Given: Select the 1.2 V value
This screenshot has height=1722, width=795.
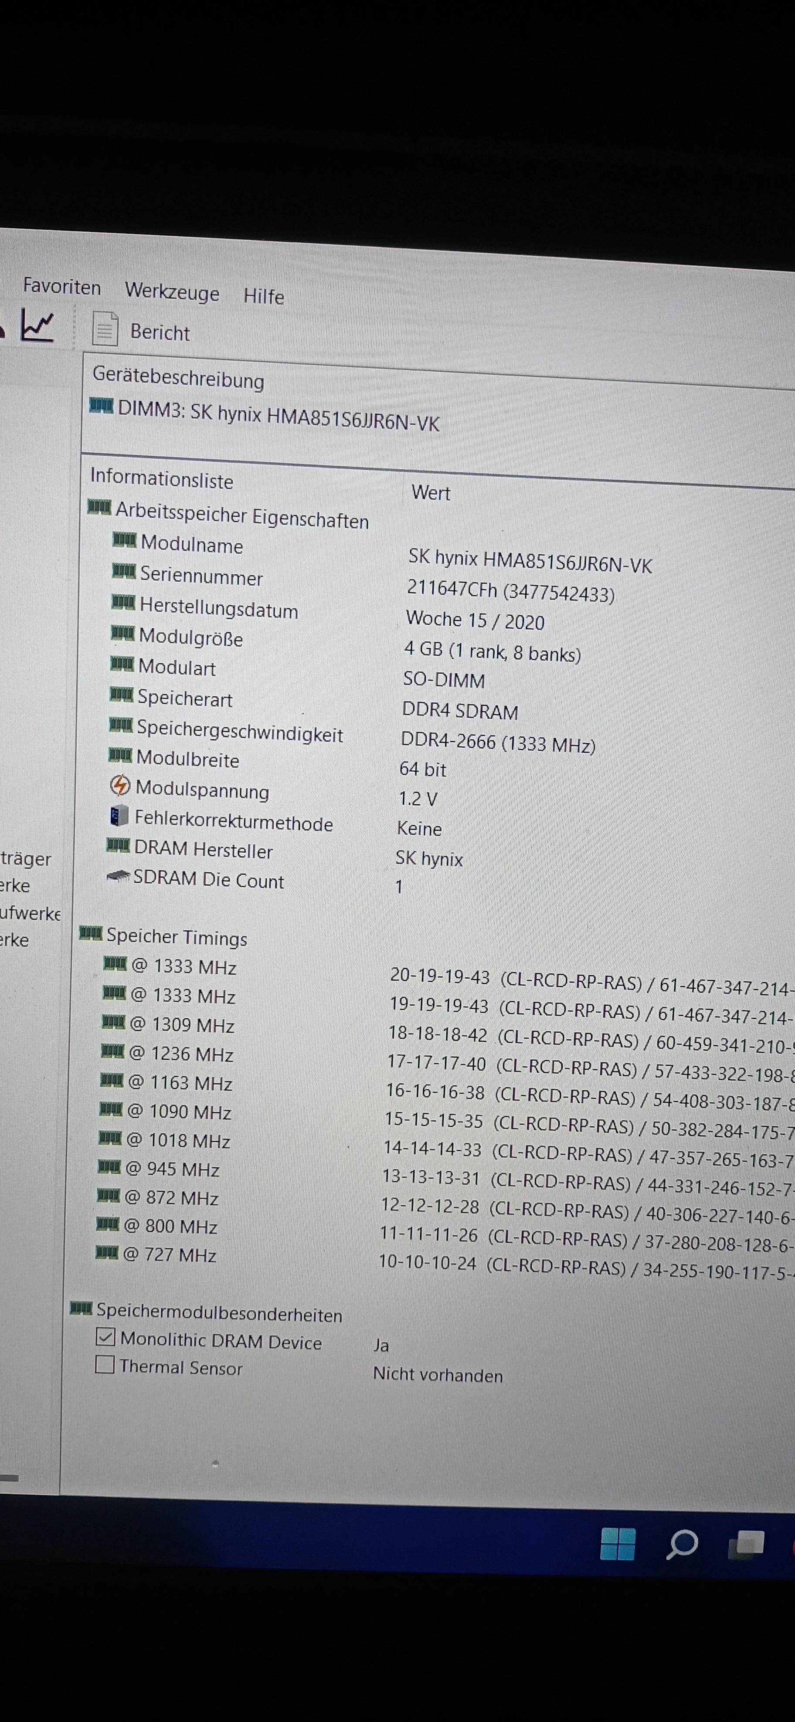Looking at the screenshot, I should (418, 798).
